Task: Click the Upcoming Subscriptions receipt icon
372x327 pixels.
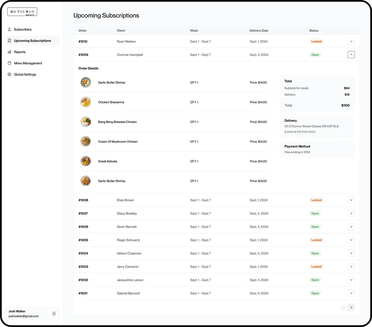Action: click(9, 41)
